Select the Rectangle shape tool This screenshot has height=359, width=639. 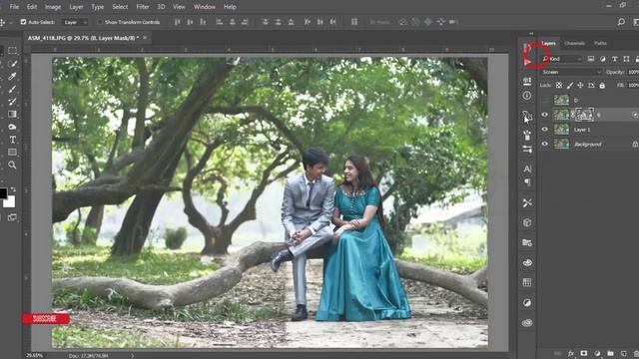pyautogui.click(x=12, y=153)
